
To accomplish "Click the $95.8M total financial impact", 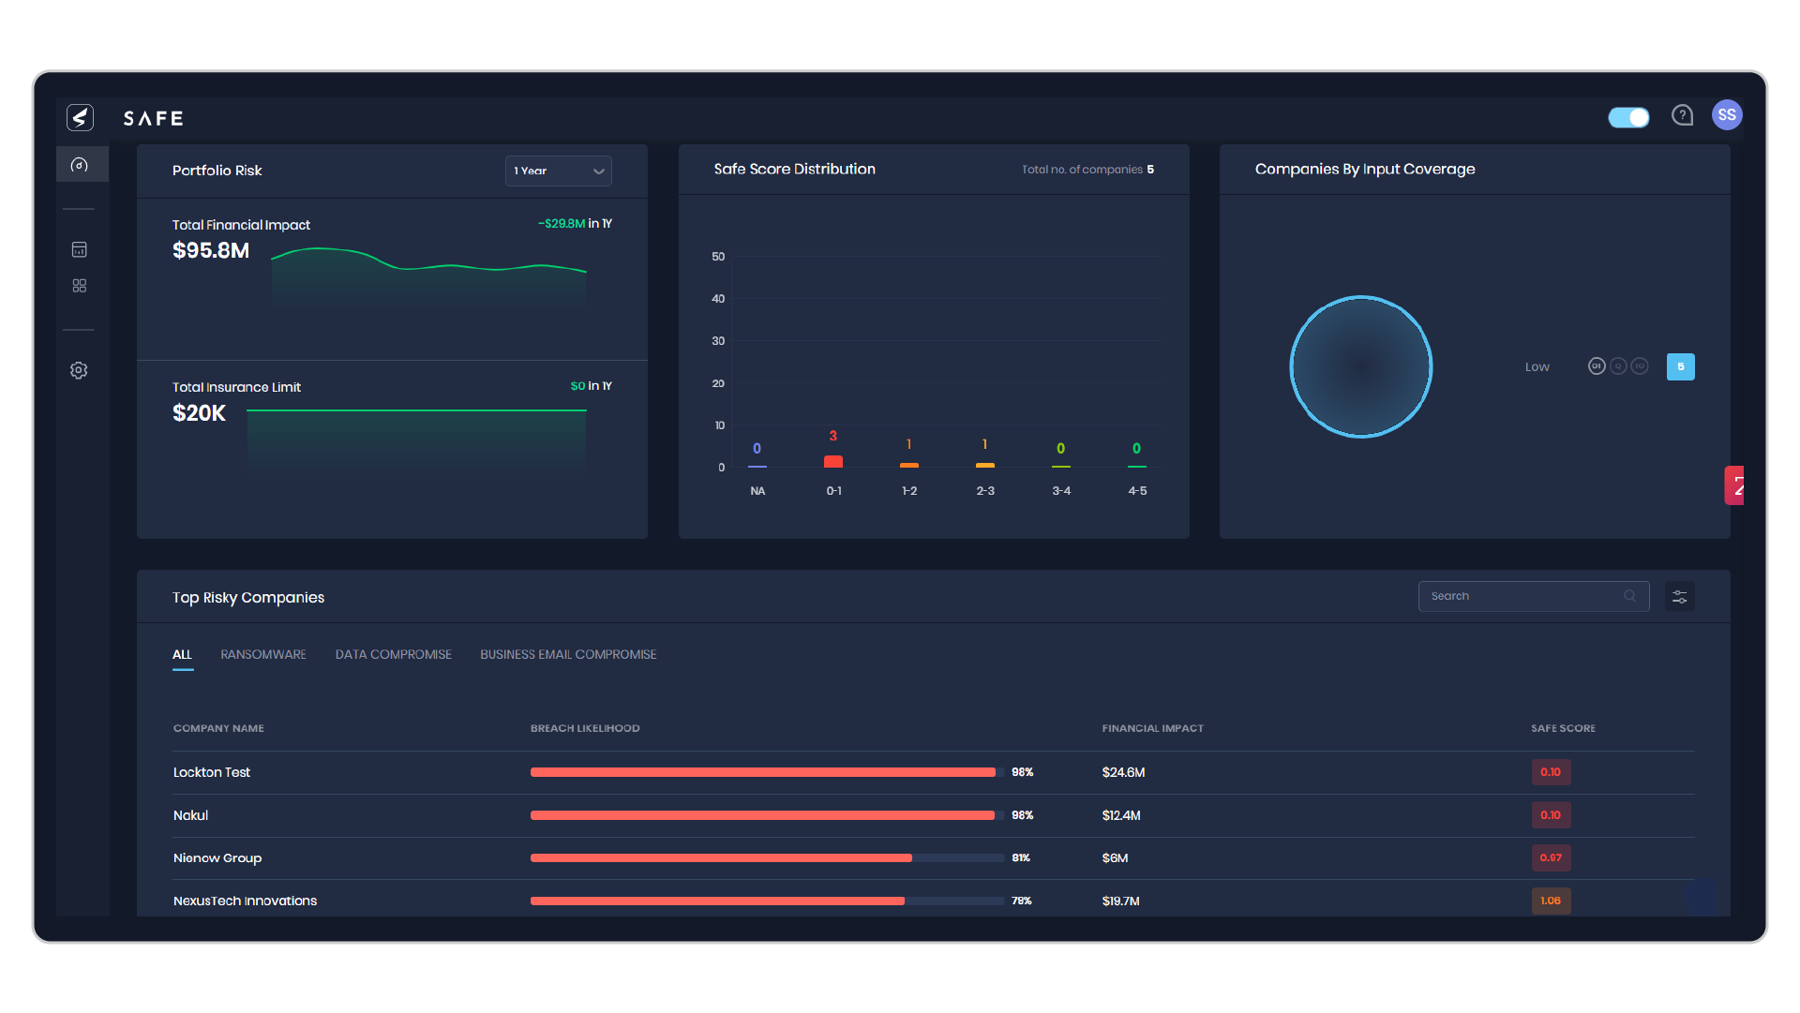I will tap(211, 250).
